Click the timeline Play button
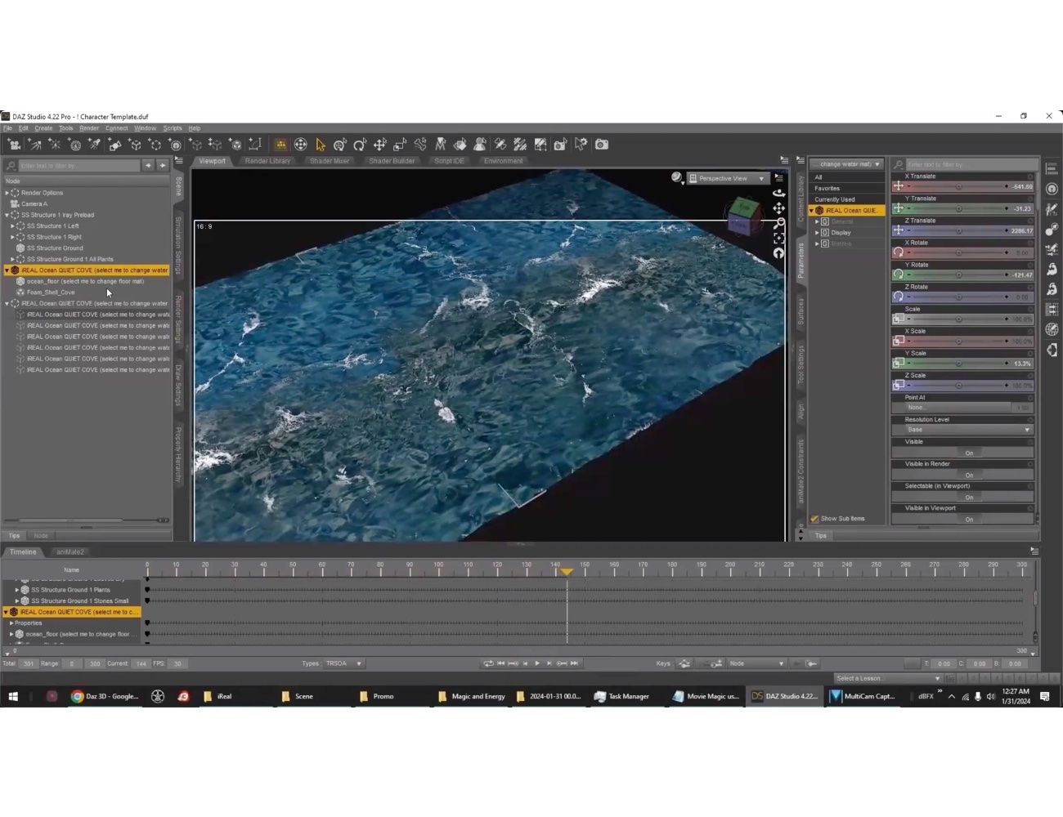 [537, 663]
